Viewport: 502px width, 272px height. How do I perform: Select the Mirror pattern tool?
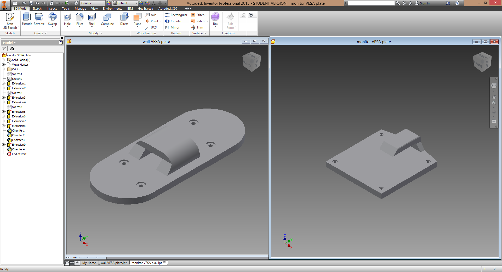173,27
